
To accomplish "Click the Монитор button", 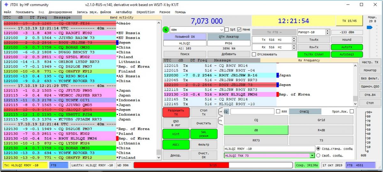I will pyautogui.click(x=370, y=70).
